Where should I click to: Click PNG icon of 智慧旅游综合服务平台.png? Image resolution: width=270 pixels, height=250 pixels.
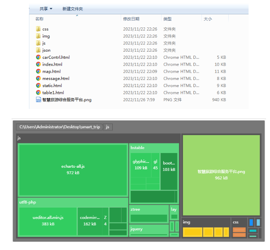coord(39,99)
